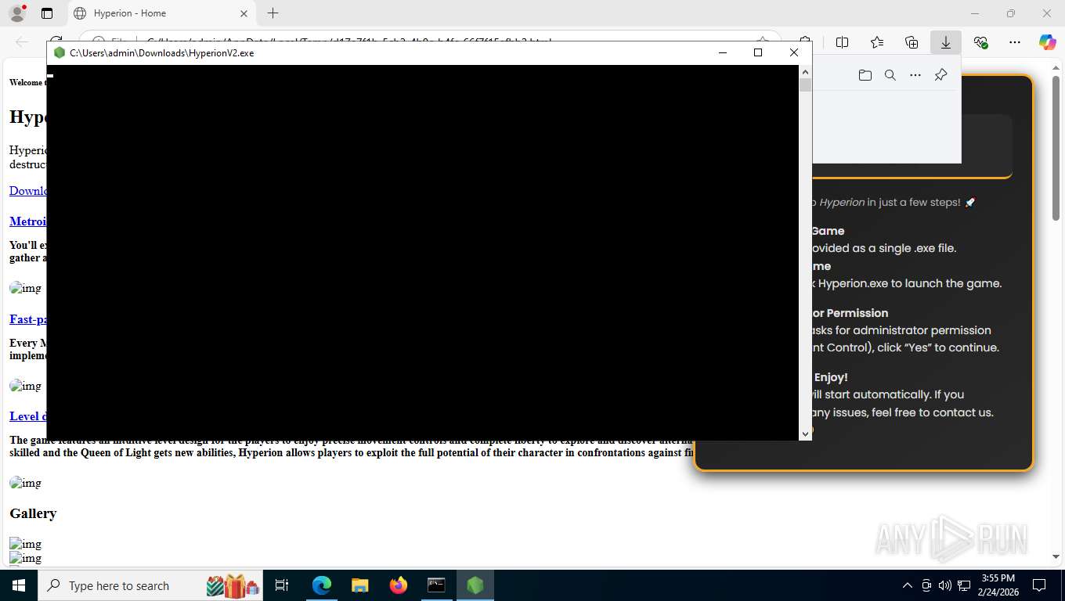Click console window scrollbar up arrow

pyautogui.click(x=805, y=72)
